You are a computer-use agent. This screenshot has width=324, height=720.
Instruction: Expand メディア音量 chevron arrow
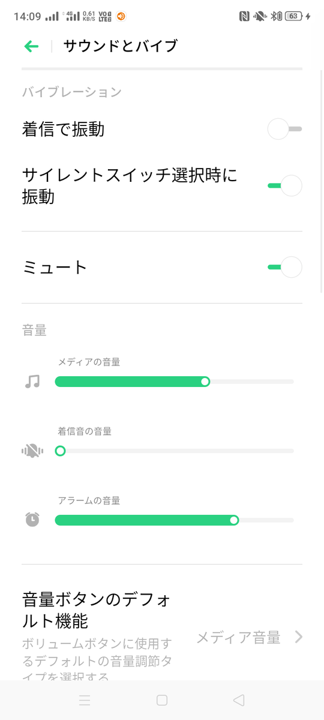coord(299,637)
